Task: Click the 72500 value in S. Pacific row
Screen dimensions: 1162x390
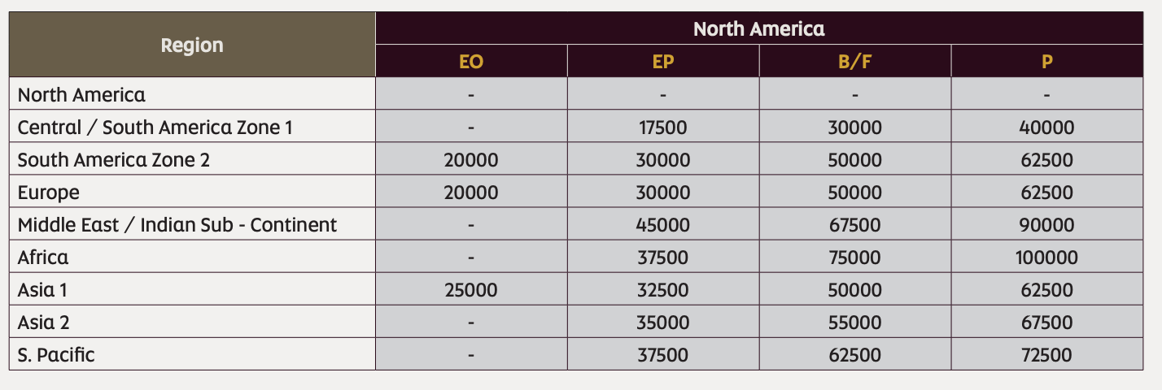Action: (x=1046, y=355)
